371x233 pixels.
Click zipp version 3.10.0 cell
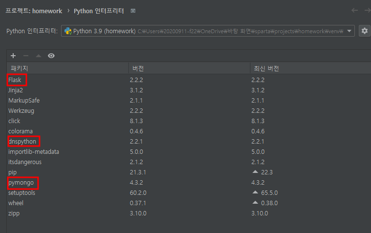tap(138, 213)
